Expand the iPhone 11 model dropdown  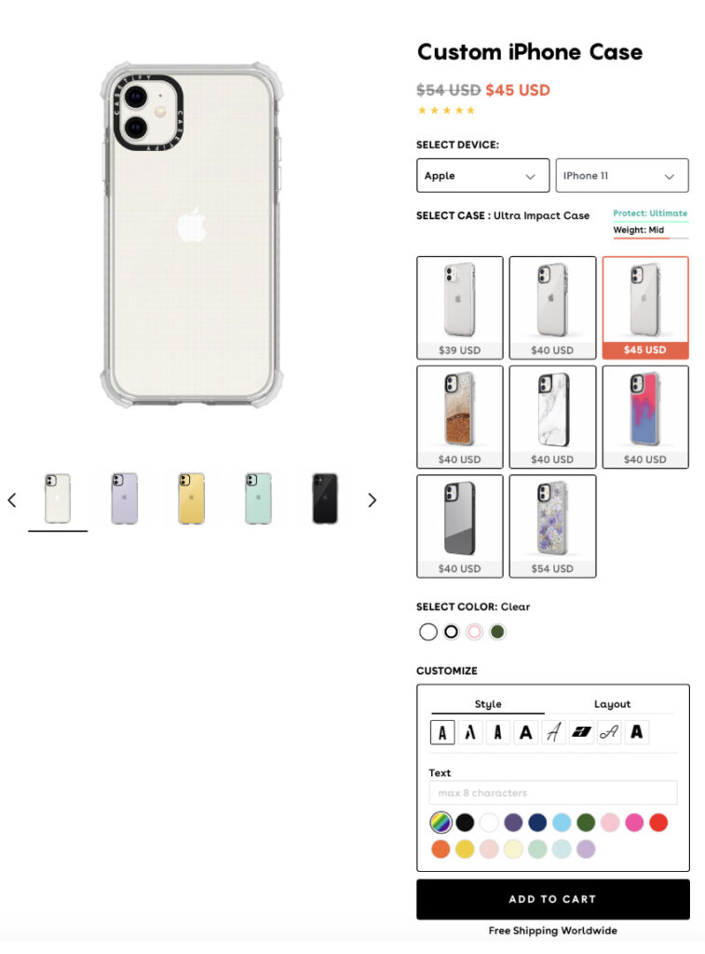[622, 175]
